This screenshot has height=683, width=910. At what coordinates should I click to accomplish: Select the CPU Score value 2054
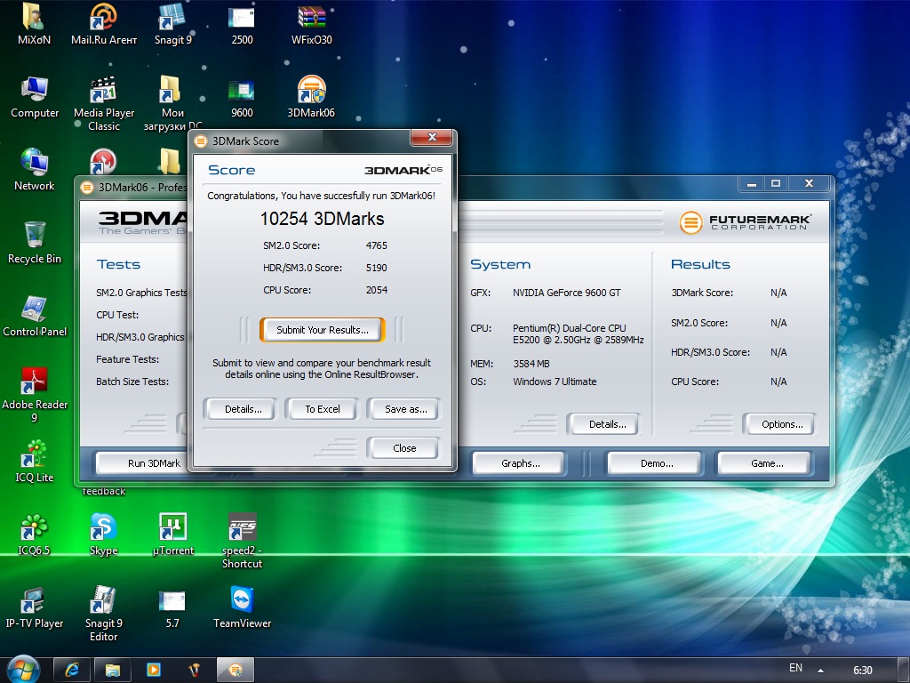[376, 290]
